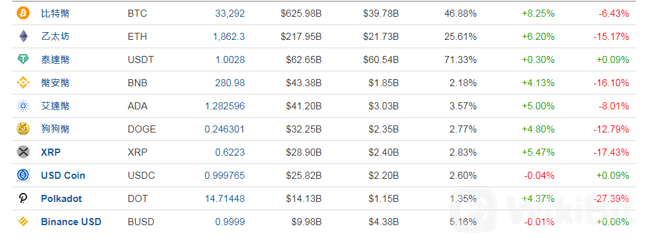Open the 比特幣 coin name link
Screen dimensions: 647x247
tap(55, 14)
